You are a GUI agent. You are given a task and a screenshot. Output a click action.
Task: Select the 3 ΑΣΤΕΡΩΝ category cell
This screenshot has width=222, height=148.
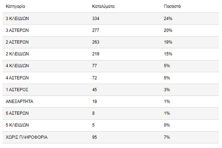(x=17, y=31)
